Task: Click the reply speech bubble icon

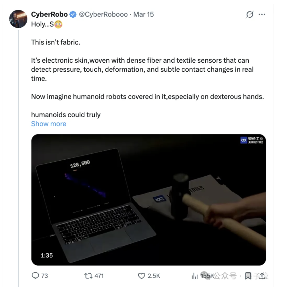Action: click(35, 276)
